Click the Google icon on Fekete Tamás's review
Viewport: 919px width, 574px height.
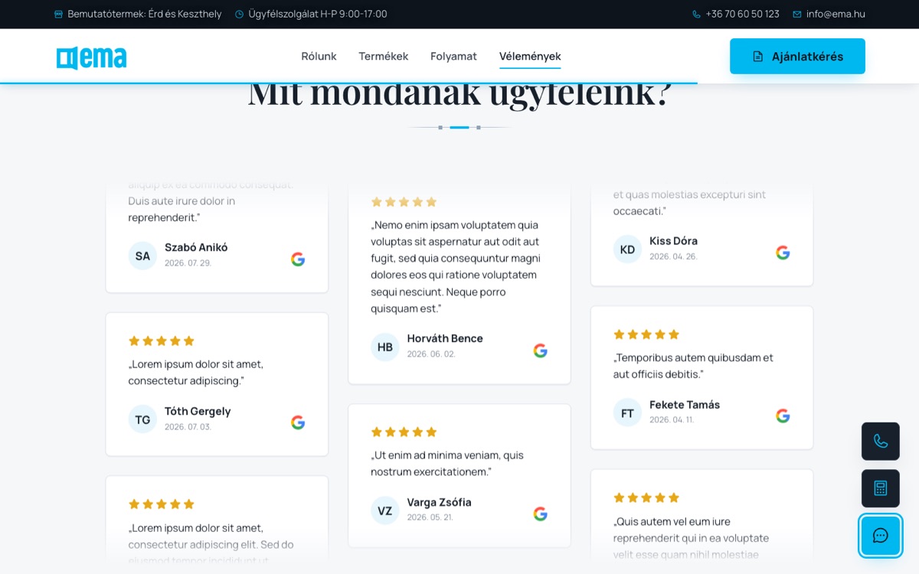tap(783, 416)
